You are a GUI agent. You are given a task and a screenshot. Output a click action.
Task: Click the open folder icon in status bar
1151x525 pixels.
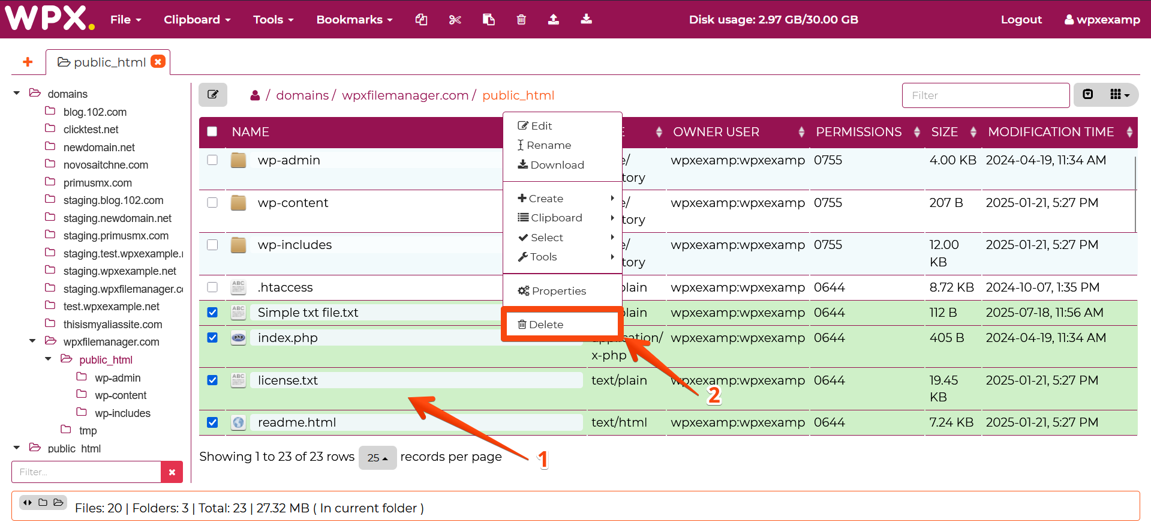(58, 503)
